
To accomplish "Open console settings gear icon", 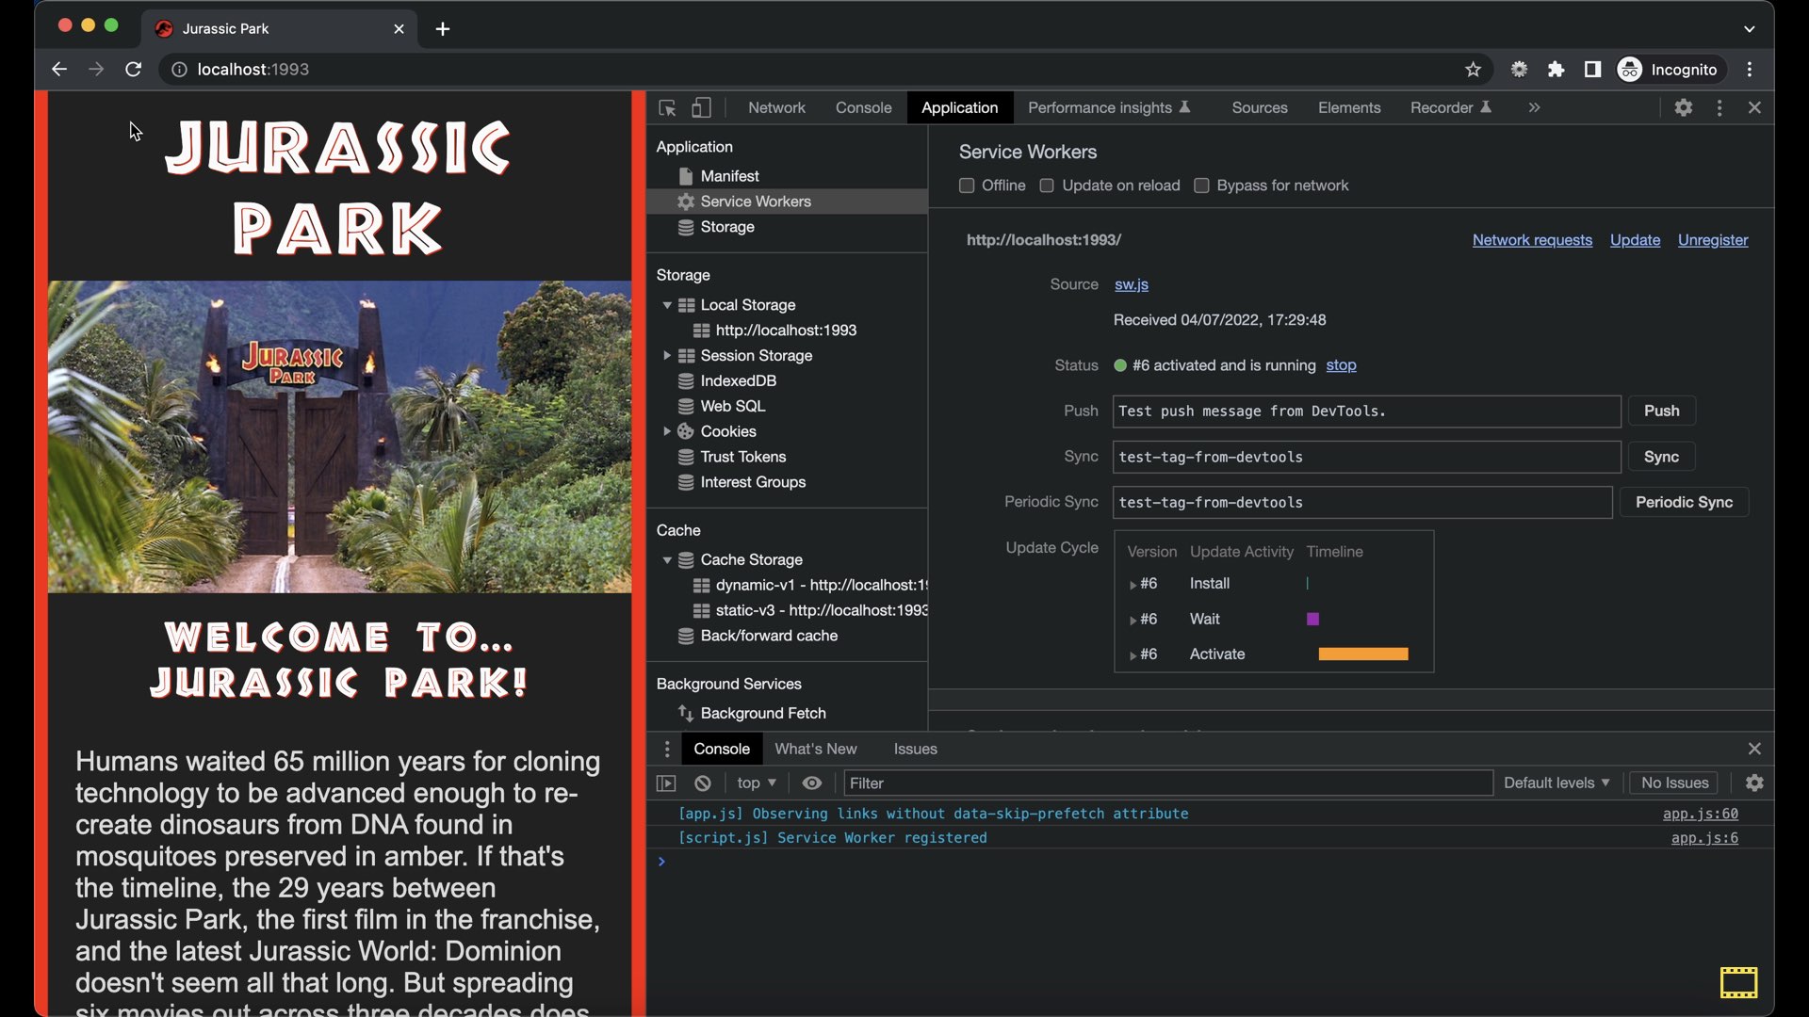I will [1754, 783].
